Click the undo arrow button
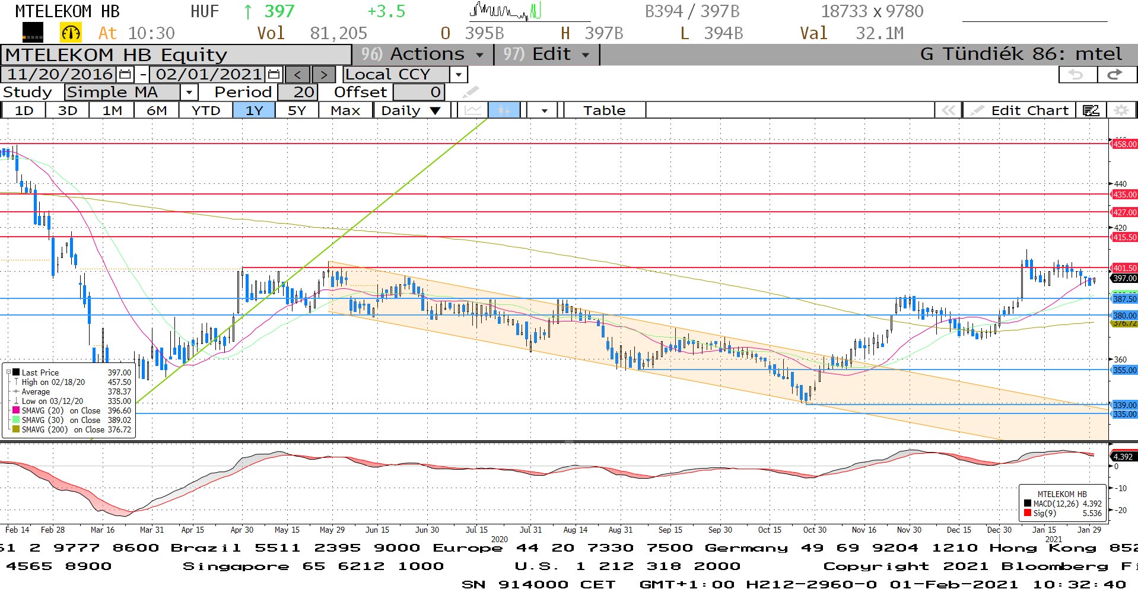1138x608 pixels. pos(1076,75)
